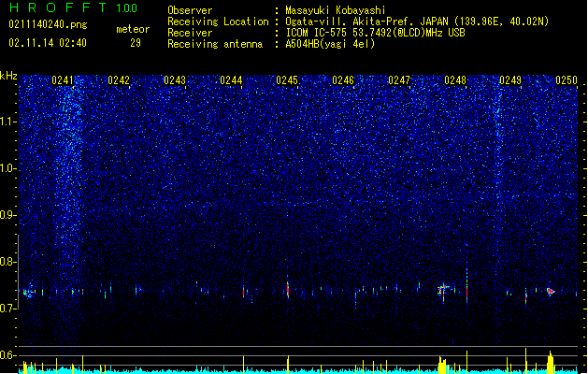Screen dimensions: 588x374
Task: Click the kHz axis unit label
Action: pos(8,76)
